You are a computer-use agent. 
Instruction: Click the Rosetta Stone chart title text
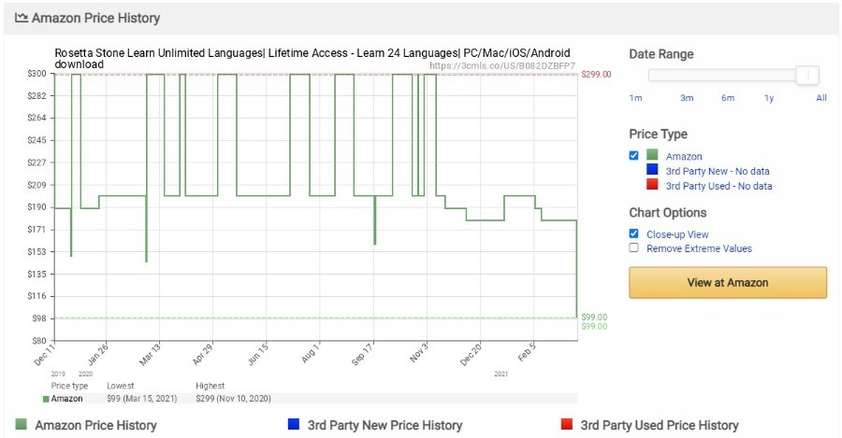(312, 59)
